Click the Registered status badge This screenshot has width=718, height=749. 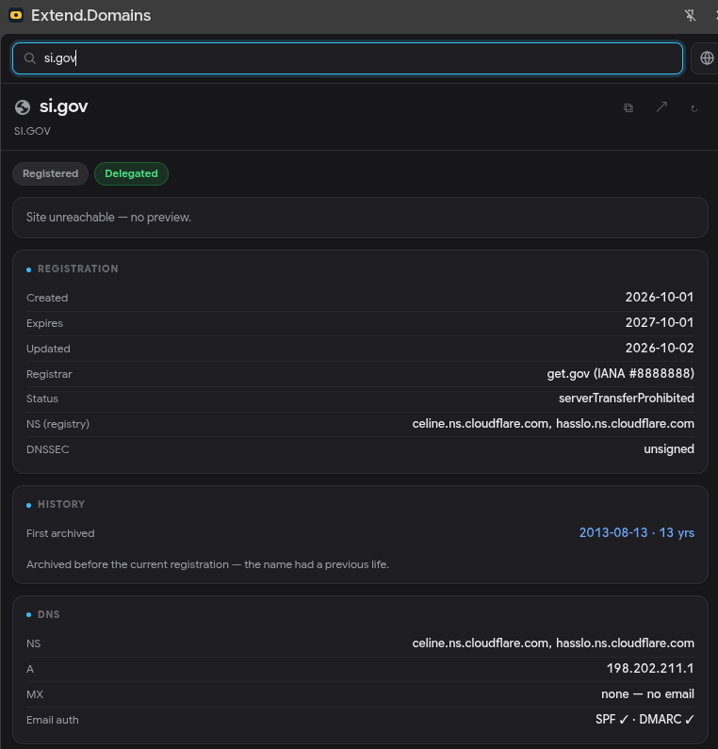click(50, 173)
